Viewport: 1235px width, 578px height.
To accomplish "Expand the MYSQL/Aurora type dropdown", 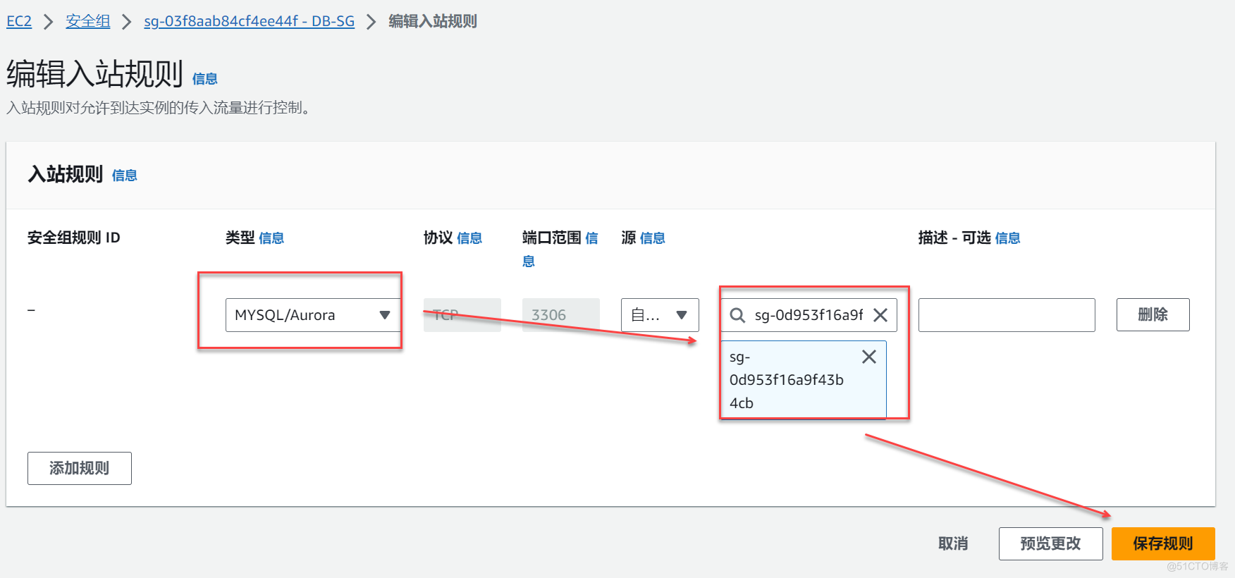I will coord(313,315).
